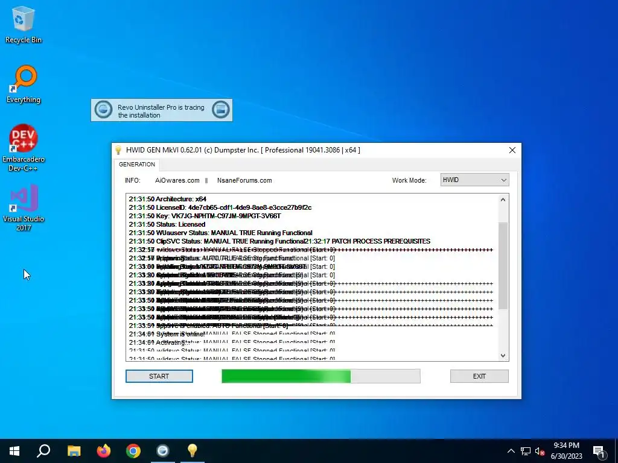Open File Explorer from the taskbar
This screenshot has width=618, height=463.
pos(74,451)
